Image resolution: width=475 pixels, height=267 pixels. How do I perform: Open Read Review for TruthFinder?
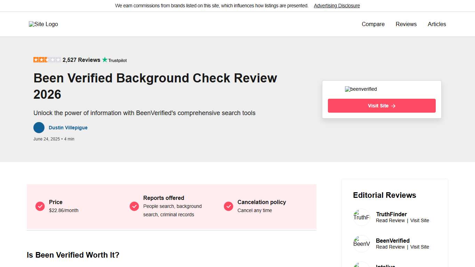[390, 220]
